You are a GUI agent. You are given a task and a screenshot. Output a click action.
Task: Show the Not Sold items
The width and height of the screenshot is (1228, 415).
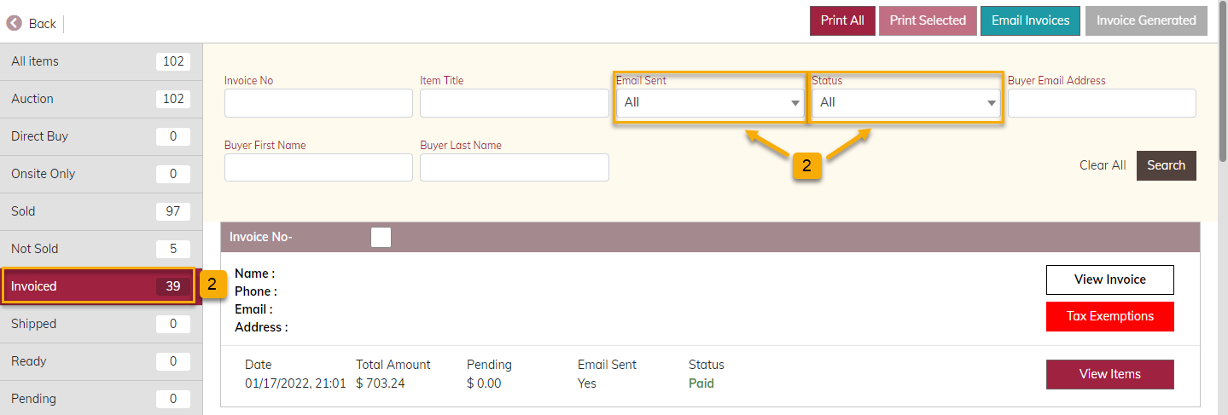click(x=101, y=249)
